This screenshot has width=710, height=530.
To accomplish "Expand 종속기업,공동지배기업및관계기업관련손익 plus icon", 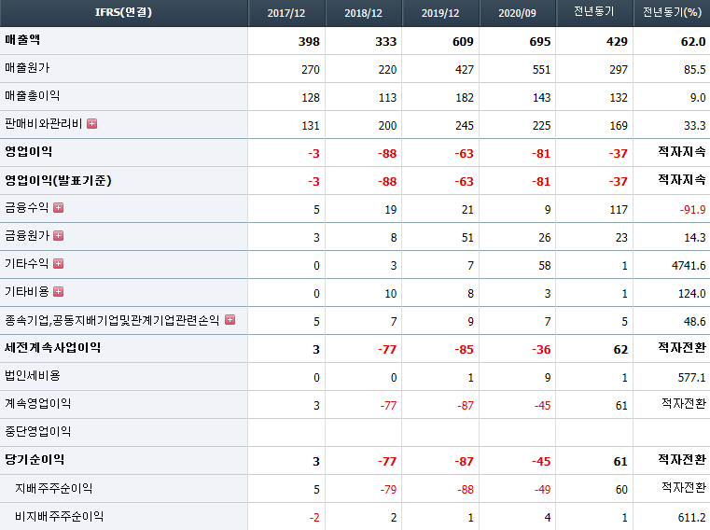I will (230, 320).
